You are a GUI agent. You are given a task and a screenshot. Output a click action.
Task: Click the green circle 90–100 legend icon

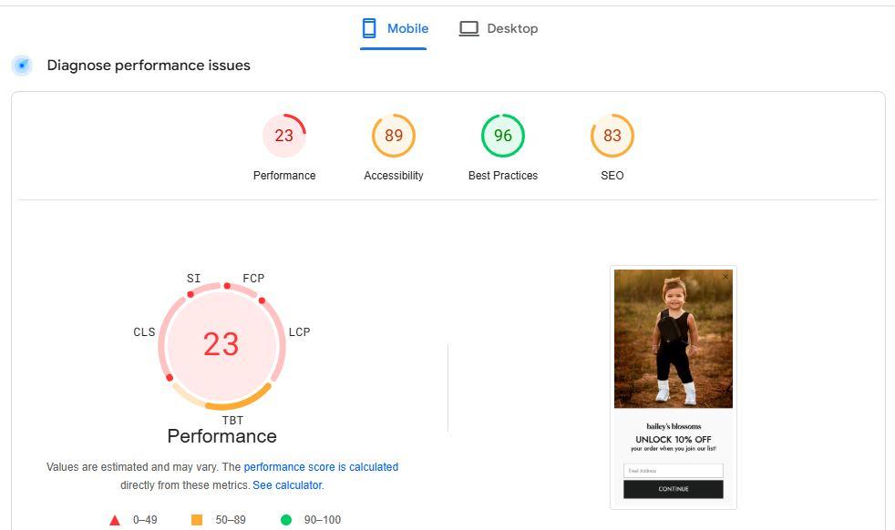(x=286, y=520)
